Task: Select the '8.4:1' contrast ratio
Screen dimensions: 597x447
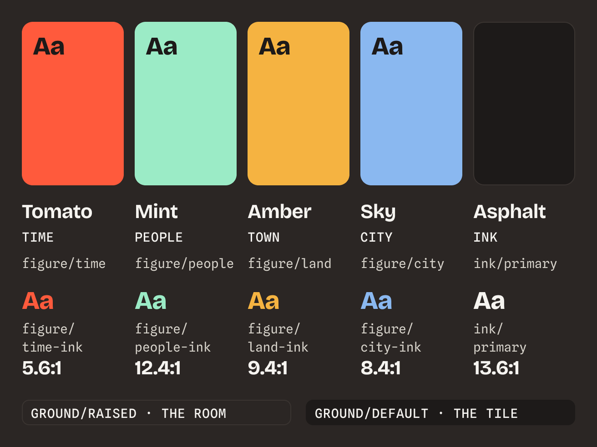Action: [x=381, y=368]
